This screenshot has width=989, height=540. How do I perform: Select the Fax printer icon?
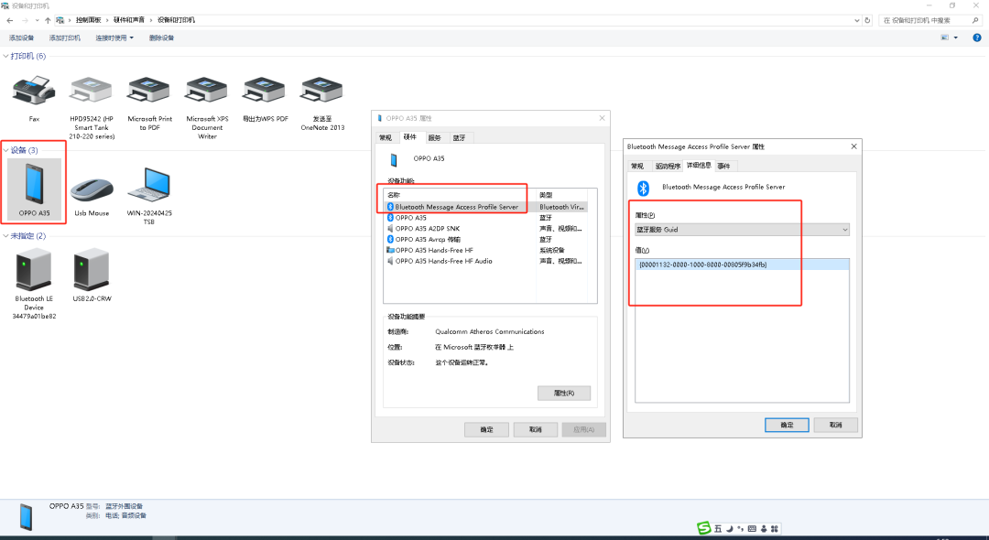34,92
